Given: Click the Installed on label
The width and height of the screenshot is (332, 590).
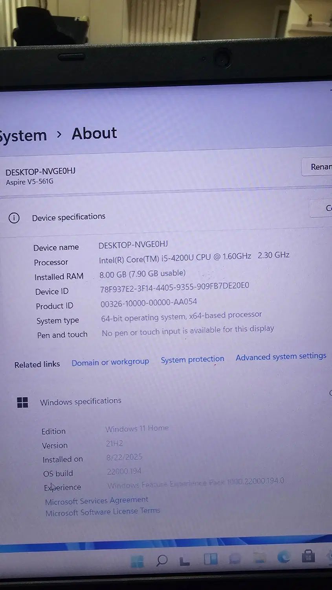Looking at the screenshot, I should (62, 459).
